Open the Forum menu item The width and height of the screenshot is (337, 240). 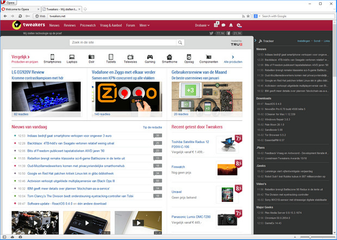click(x=130, y=26)
